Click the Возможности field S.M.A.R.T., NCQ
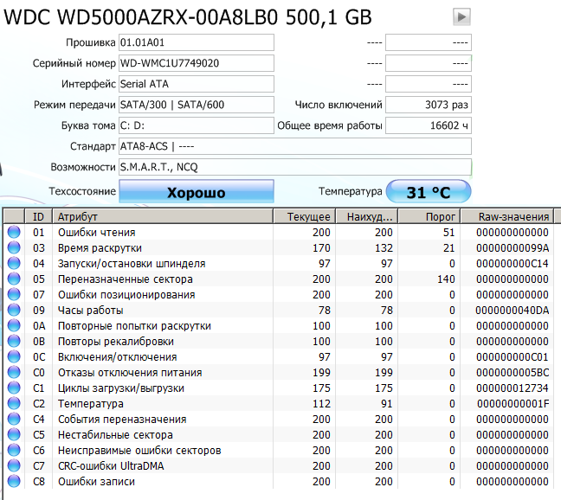Screen dimensions: 561x500 295,167
